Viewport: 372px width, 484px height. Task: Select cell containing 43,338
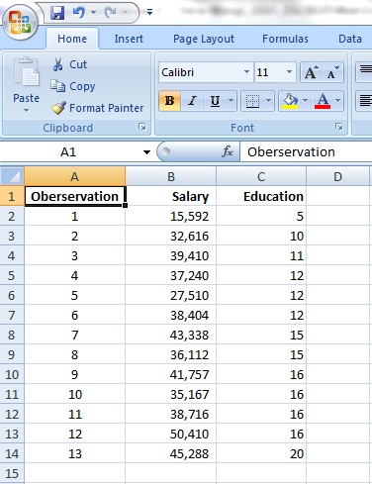pos(171,335)
